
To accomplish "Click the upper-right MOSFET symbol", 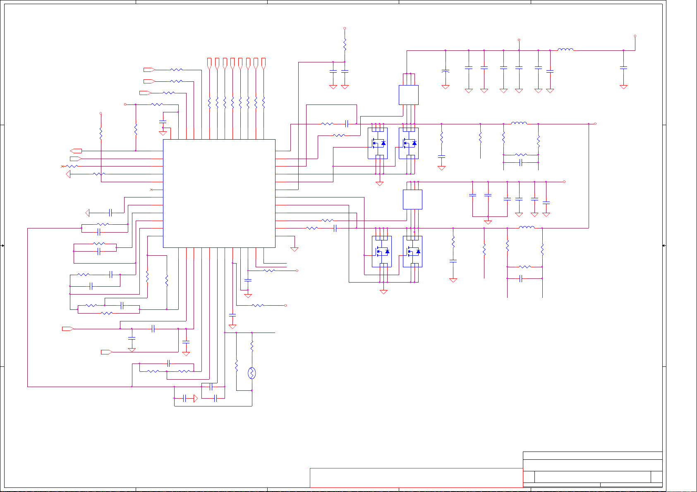I will [409, 143].
